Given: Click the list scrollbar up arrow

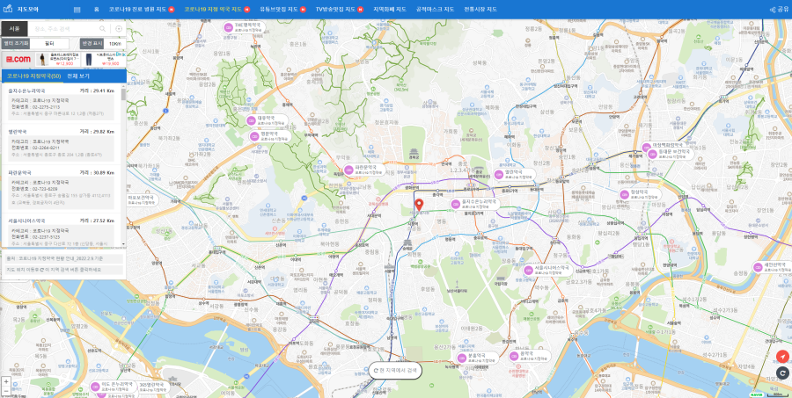Looking at the screenshot, I should [x=123, y=86].
